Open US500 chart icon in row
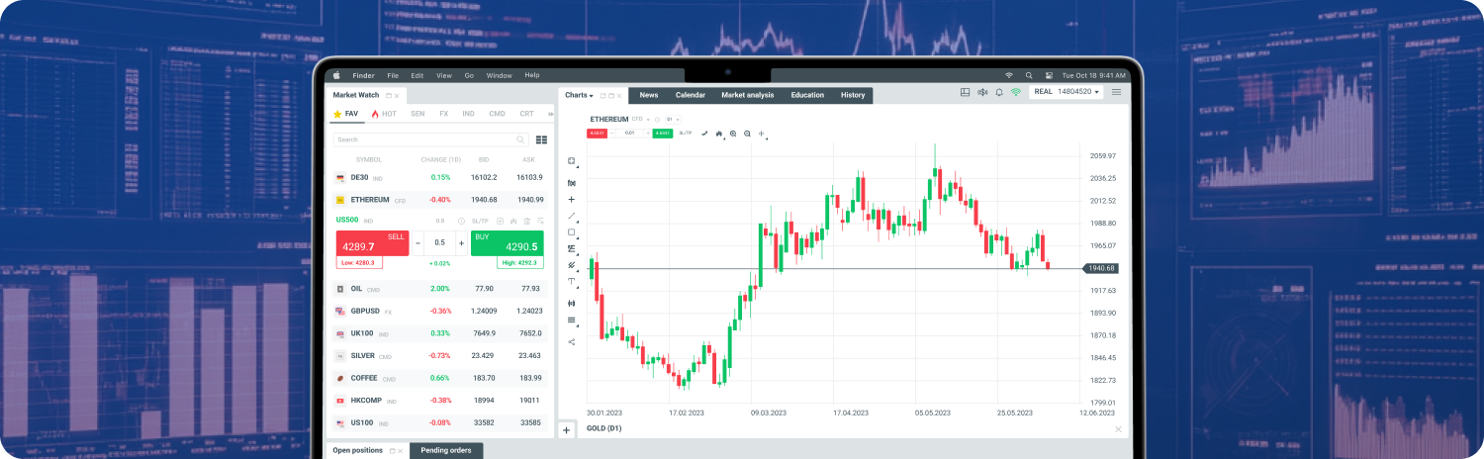The height and width of the screenshot is (459, 1484). coord(513,221)
